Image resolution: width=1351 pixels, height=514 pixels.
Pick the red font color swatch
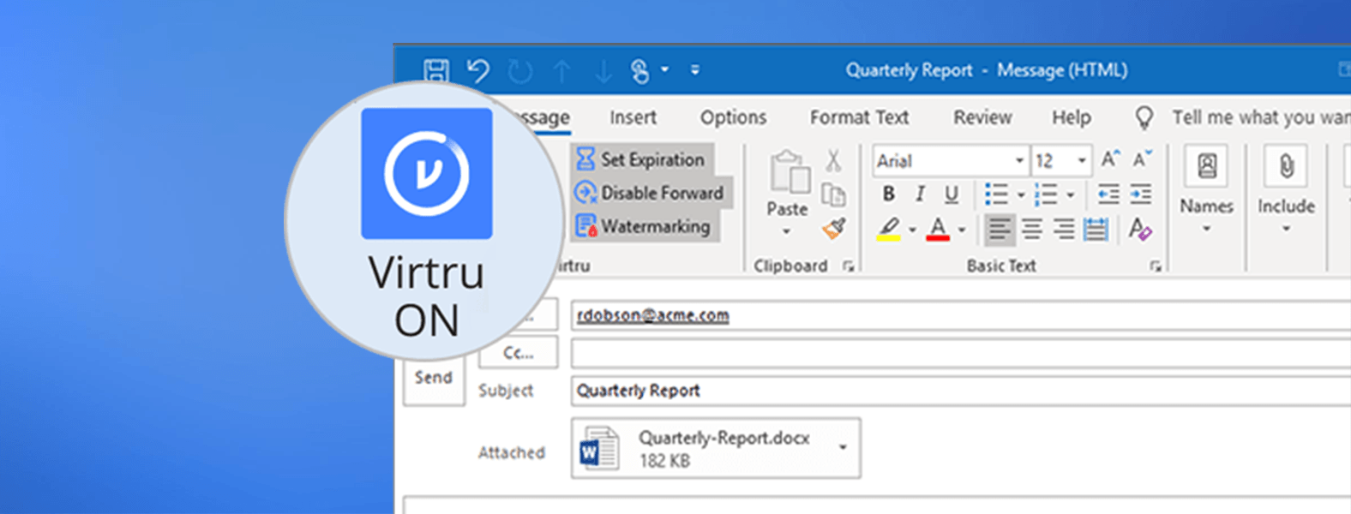click(938, 229)
